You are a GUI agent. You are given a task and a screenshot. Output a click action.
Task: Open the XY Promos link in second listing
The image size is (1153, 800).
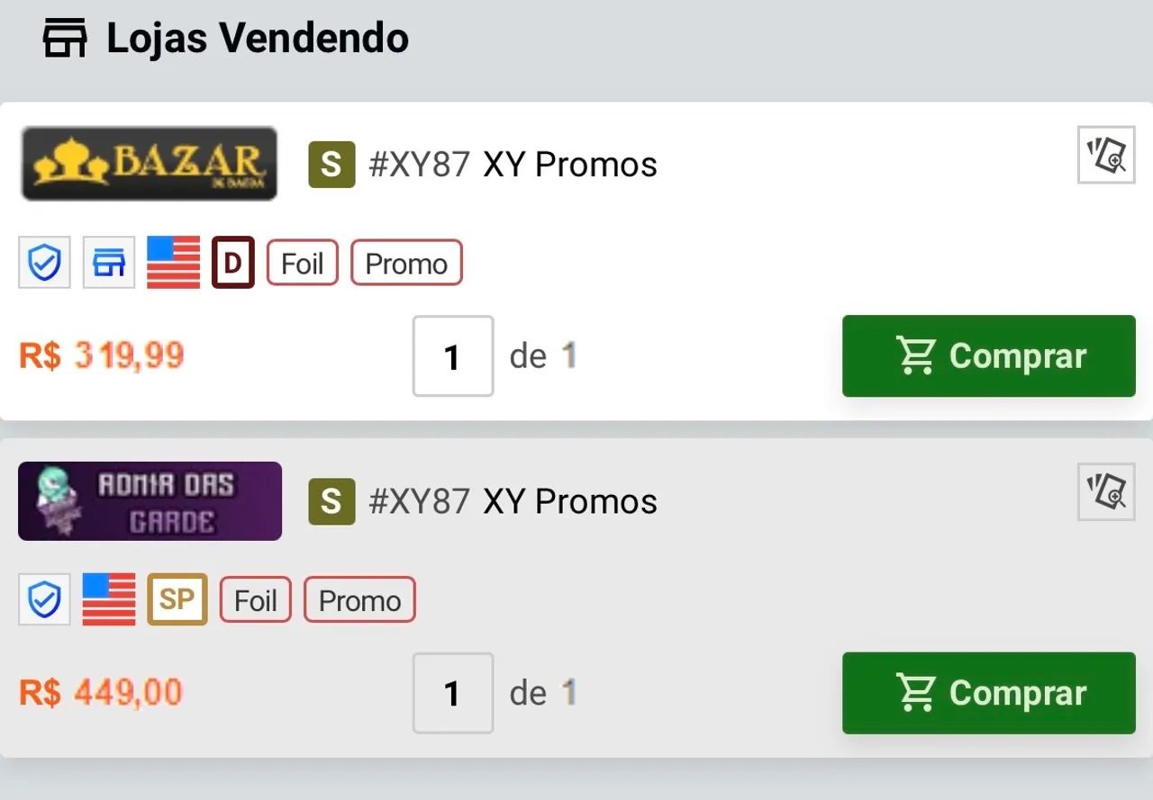[570, 501]
